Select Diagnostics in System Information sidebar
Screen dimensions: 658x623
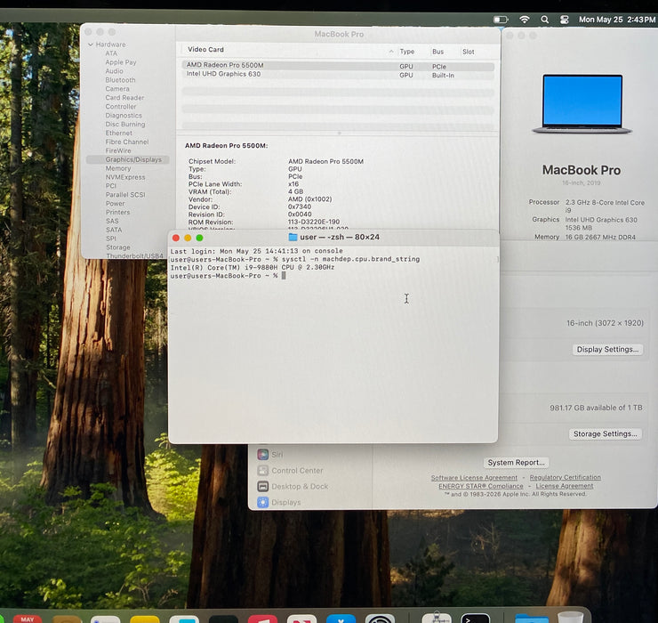(124, 115)
